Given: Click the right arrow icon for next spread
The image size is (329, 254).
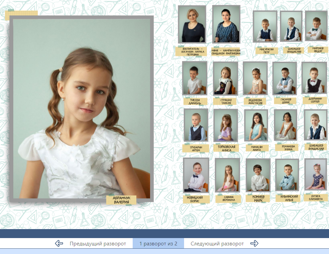Looking at the screenshot, I should (x=254, y=244).
